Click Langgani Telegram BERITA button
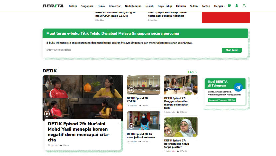Screen dimensions: 276x156 coord(222,100)
